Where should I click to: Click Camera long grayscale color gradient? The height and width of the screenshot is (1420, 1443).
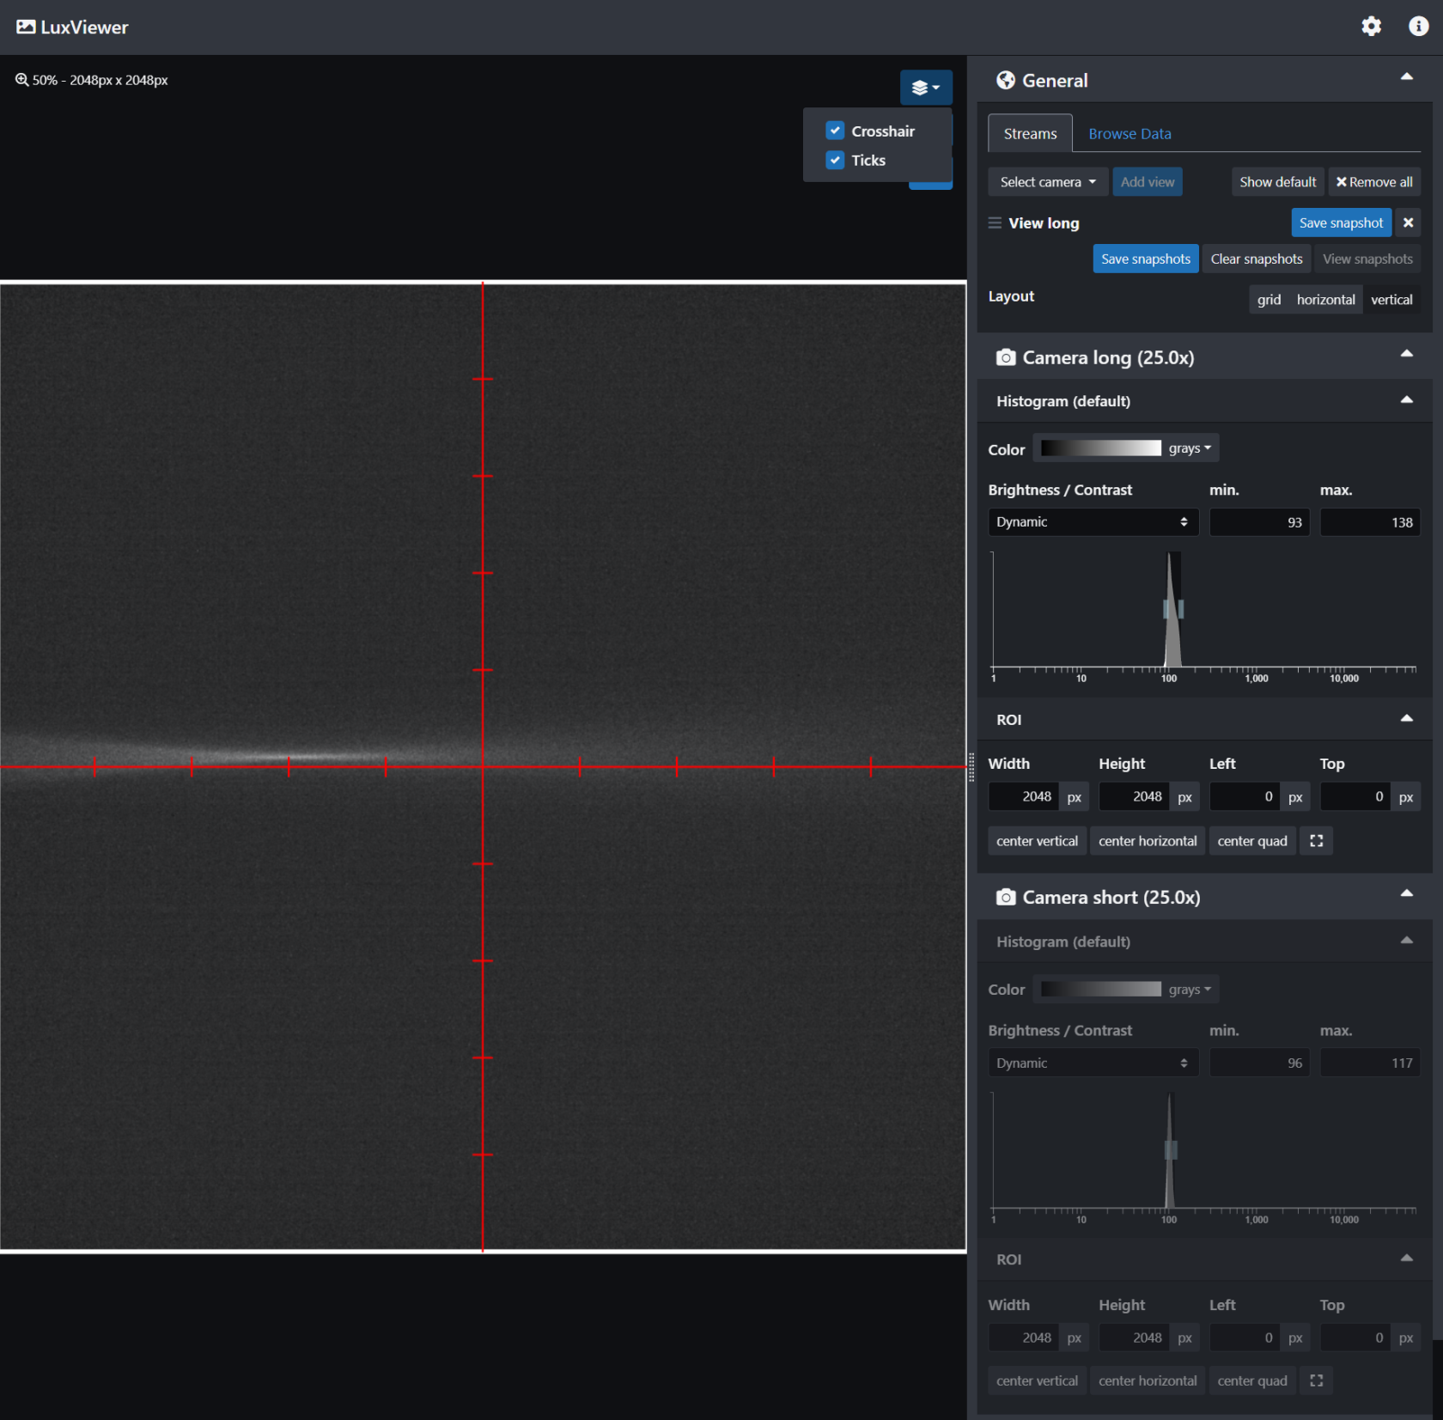coord(1100,448)
